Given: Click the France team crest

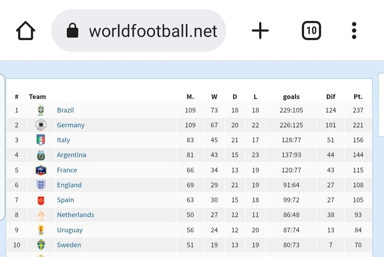Looking at the screenshot, I should coord(41,170).
